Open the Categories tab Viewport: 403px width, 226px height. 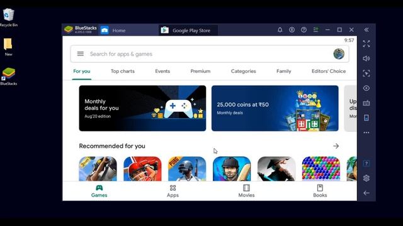tap(244, 71)
